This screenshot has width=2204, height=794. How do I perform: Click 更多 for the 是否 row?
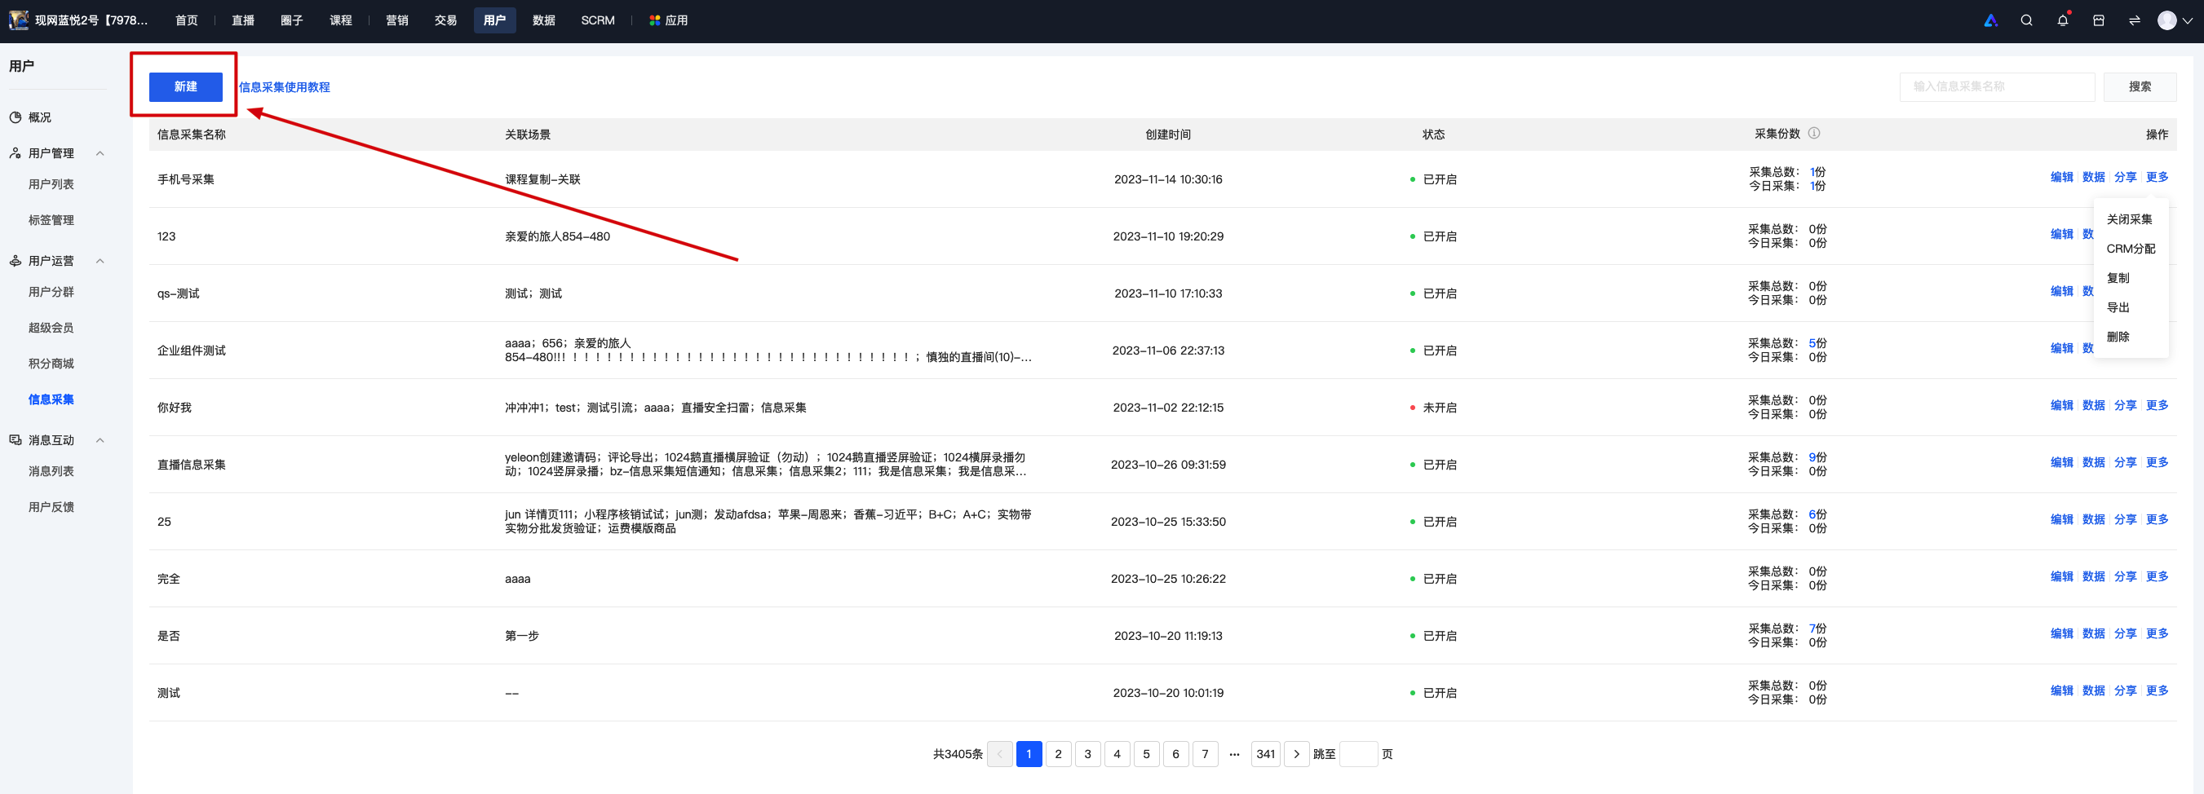coord(2157,633)
